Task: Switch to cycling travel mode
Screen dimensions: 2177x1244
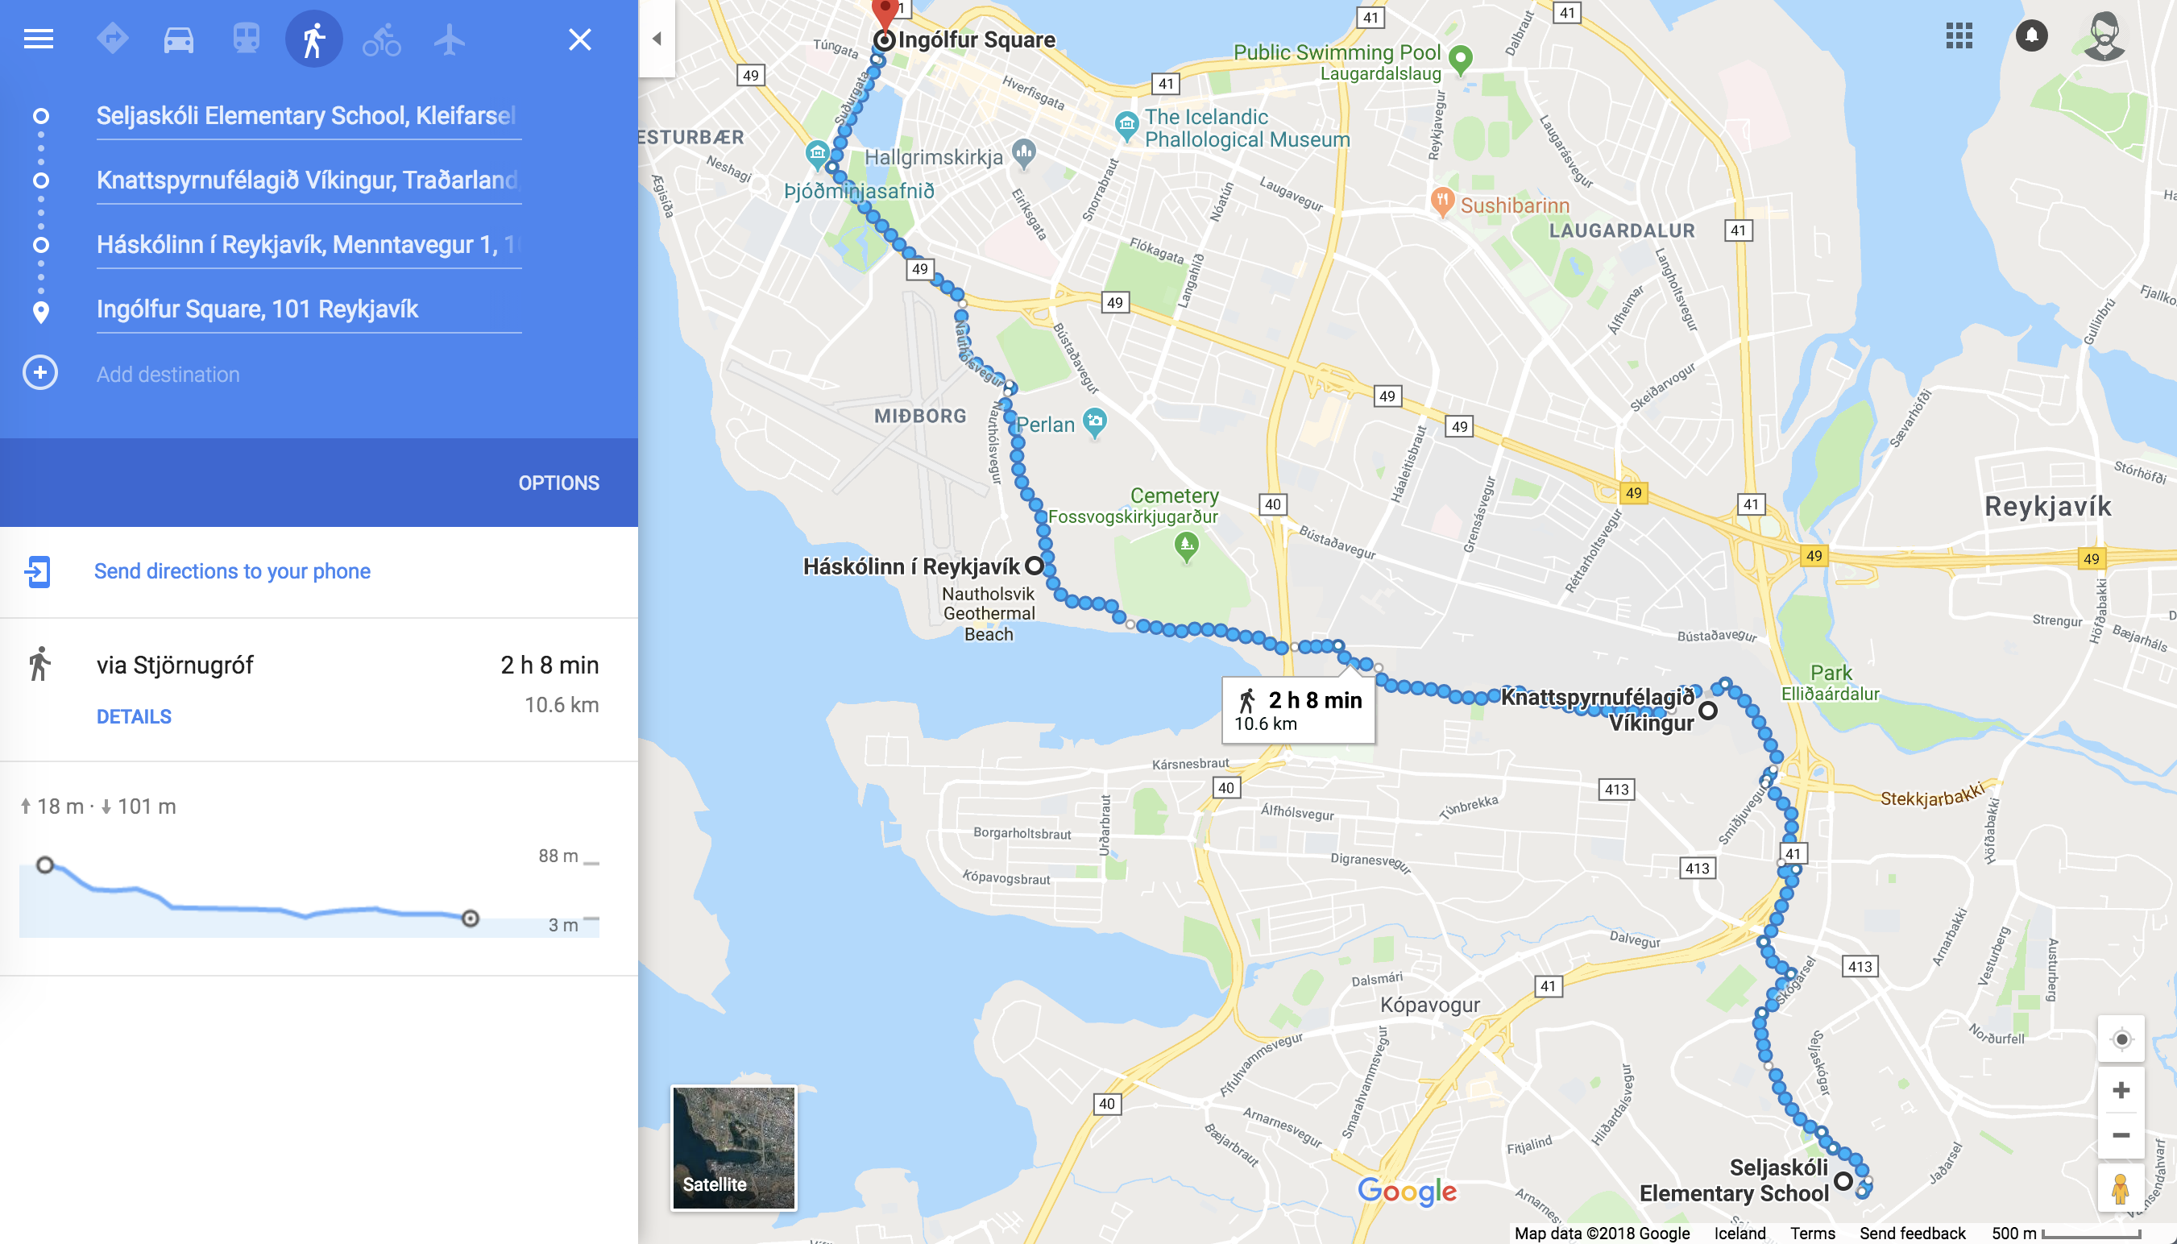Action: pyautogui.click(x=381, y=39)
